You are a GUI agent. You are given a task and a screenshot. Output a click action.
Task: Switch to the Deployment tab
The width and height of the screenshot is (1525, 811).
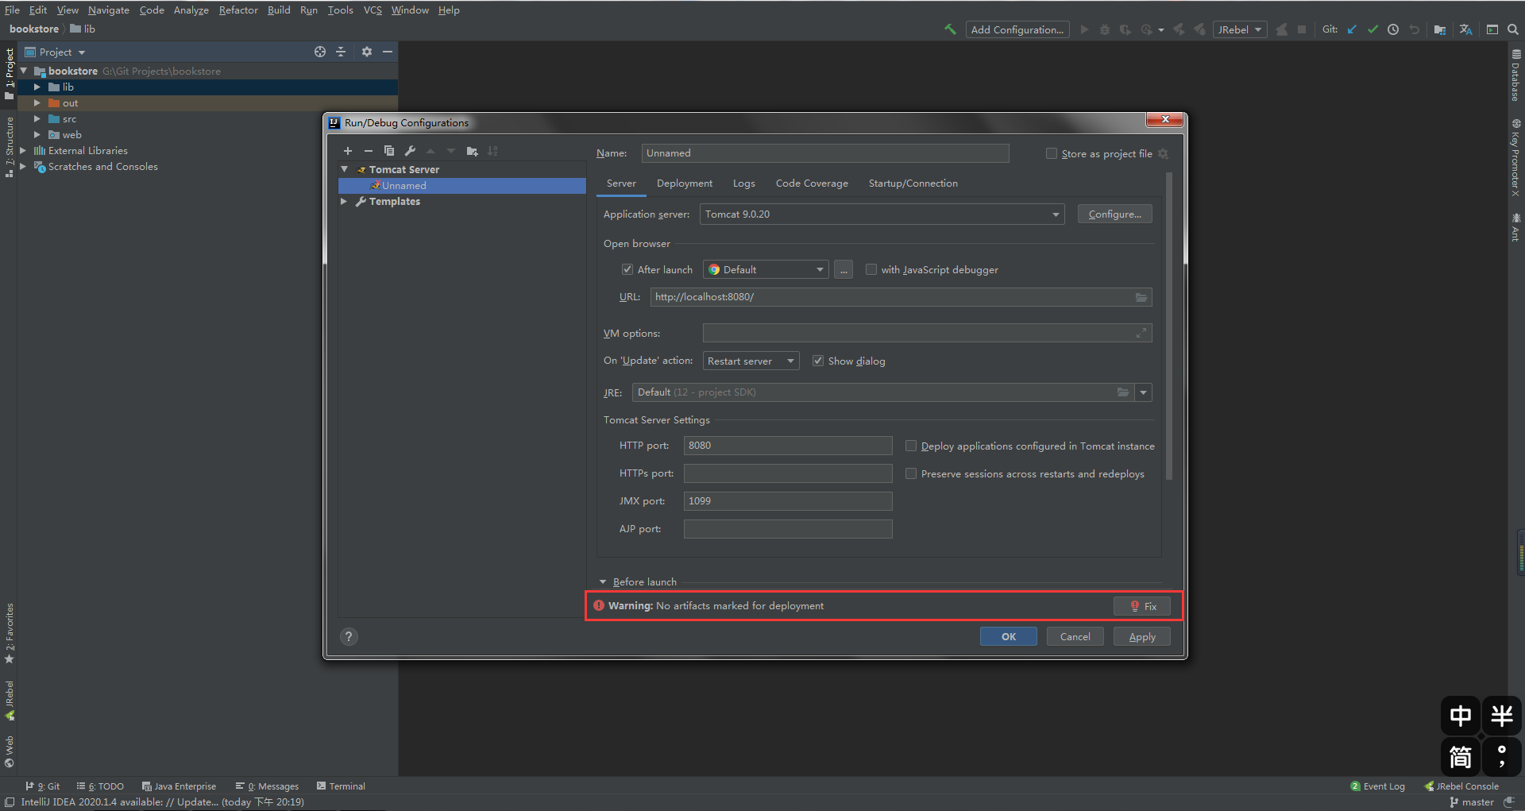(x=685, y=183)
